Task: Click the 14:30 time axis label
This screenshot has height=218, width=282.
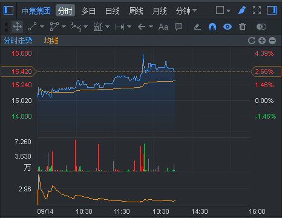Action: click(200, 211)
